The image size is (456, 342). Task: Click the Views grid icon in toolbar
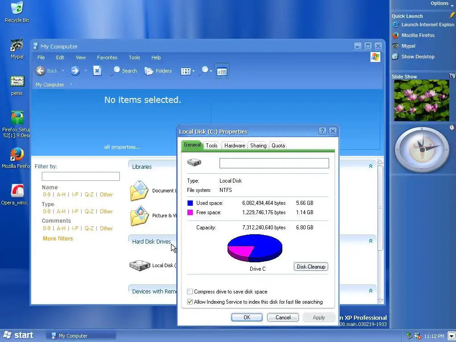186,71
